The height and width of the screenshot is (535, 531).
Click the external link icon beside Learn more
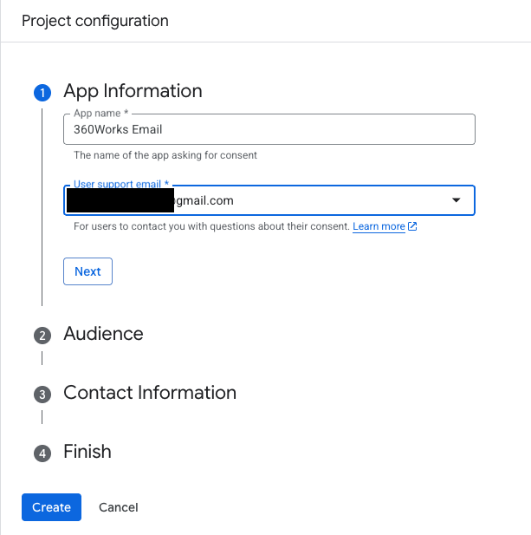[x=412, y=226]
